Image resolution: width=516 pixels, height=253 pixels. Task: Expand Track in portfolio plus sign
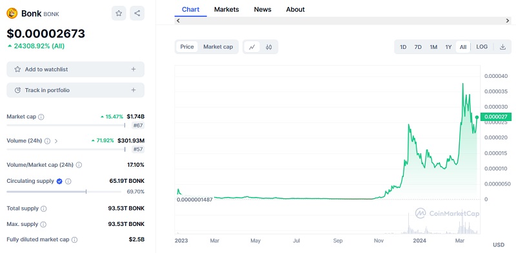click(134, 90)
